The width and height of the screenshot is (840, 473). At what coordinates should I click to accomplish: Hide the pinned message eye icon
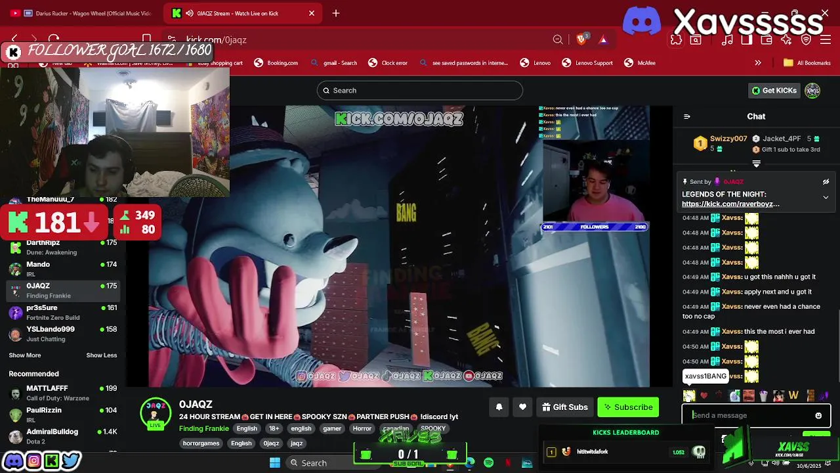[x=826, y=182]
